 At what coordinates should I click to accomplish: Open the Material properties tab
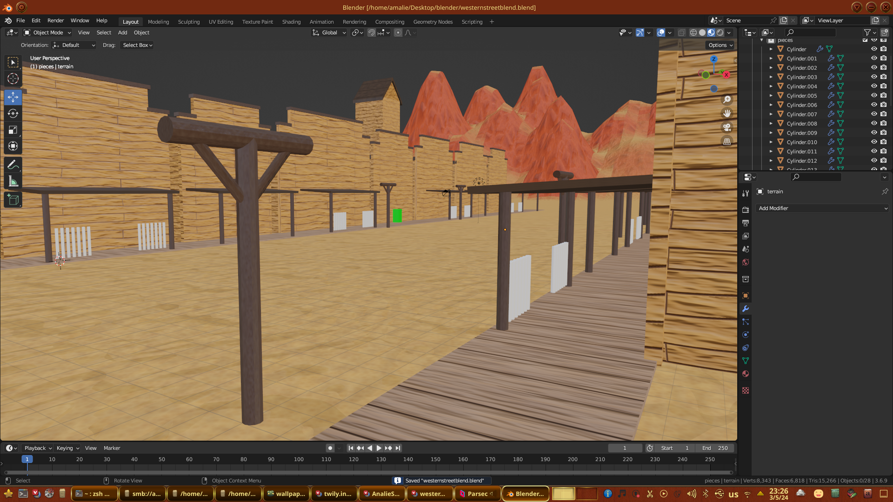(746, 374)
